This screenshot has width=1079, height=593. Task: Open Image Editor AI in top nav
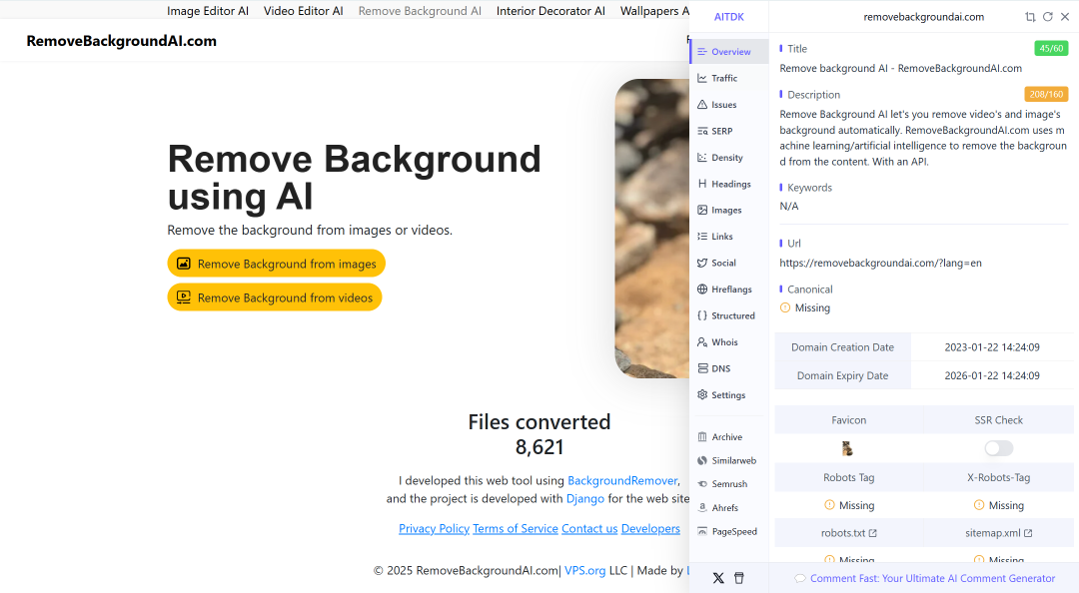(x=208, y=11)
